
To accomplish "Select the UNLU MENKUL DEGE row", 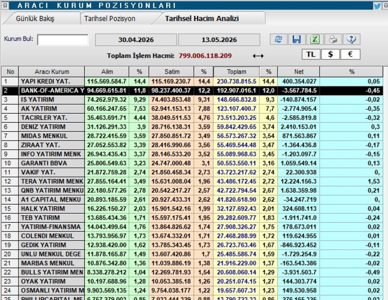I will tap(192, 254).
